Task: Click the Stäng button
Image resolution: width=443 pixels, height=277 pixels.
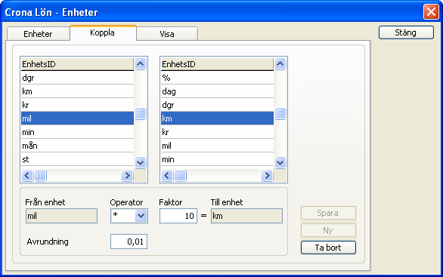Action: (x=406, y=32)
